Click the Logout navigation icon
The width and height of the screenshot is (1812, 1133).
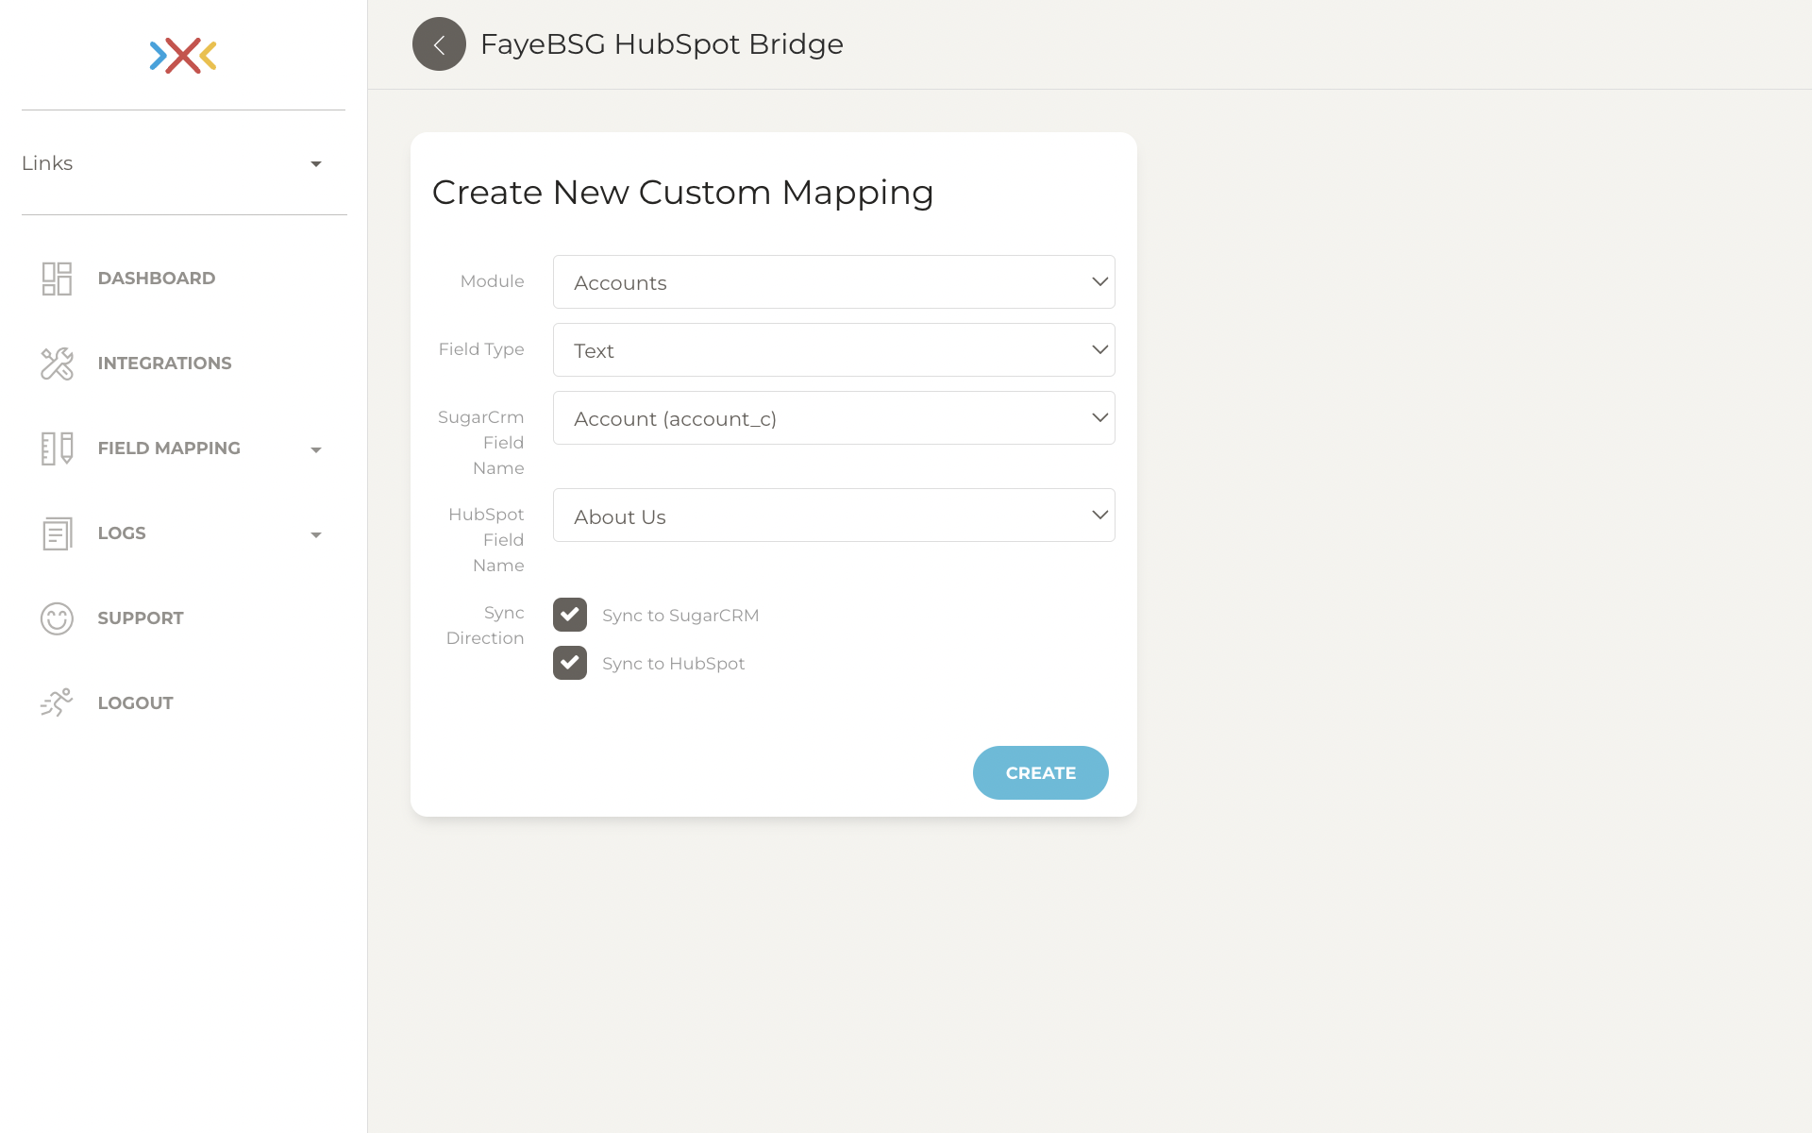pos(55,703)
